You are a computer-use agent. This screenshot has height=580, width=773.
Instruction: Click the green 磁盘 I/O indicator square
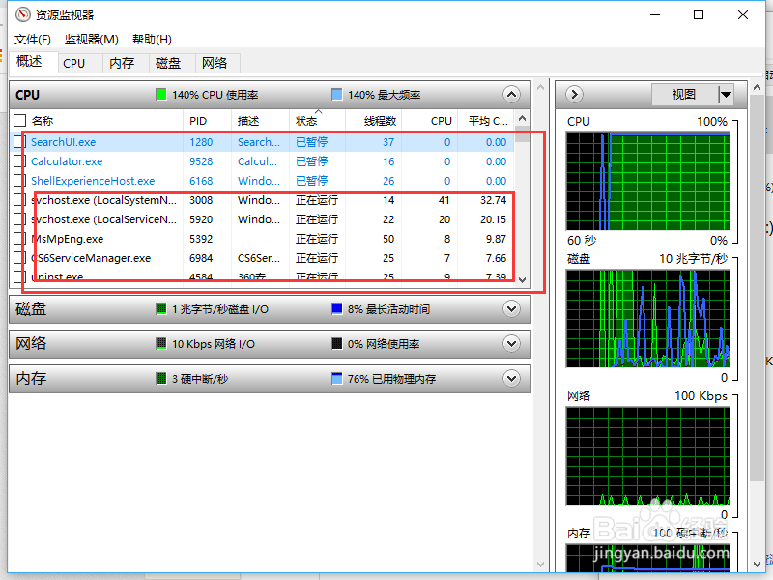tap(160, 309)
